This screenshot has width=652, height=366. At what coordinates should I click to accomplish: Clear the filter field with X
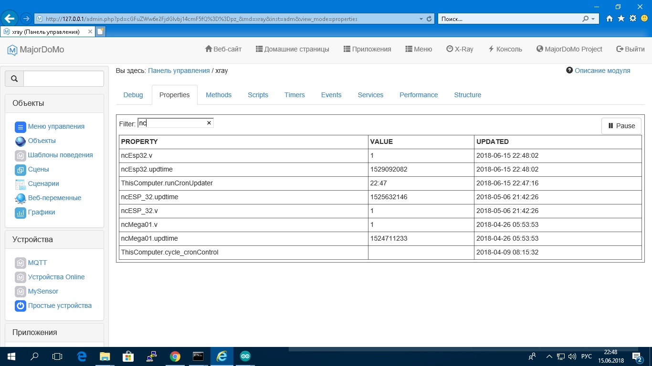pos(209,123)
